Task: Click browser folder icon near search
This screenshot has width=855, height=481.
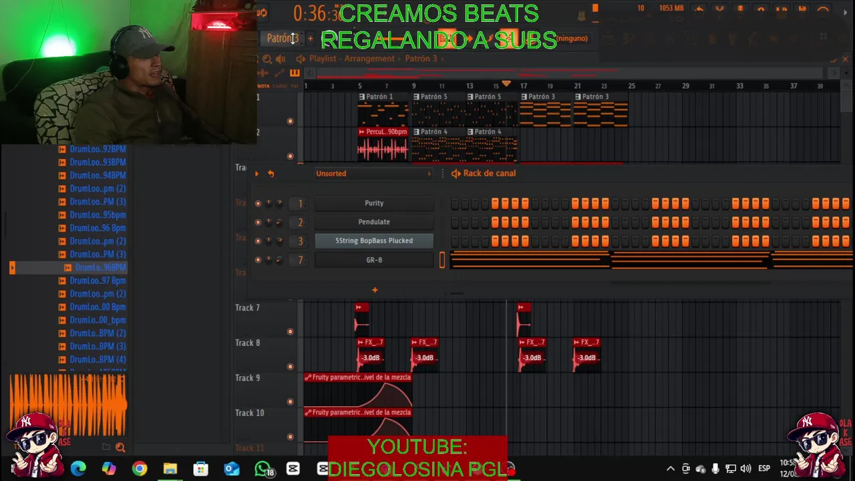Action: click(106, 448)
